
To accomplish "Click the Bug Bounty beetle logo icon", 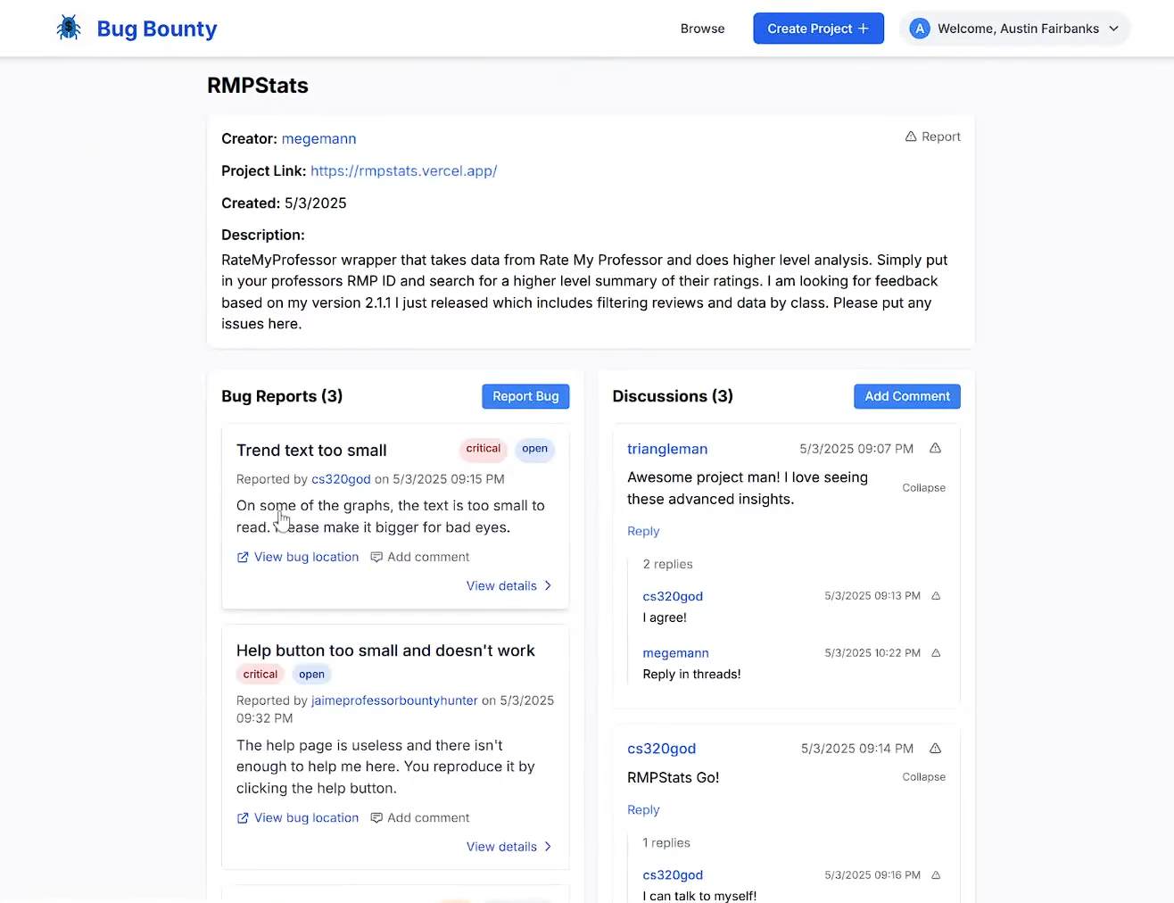I will (x=69, y=29).
